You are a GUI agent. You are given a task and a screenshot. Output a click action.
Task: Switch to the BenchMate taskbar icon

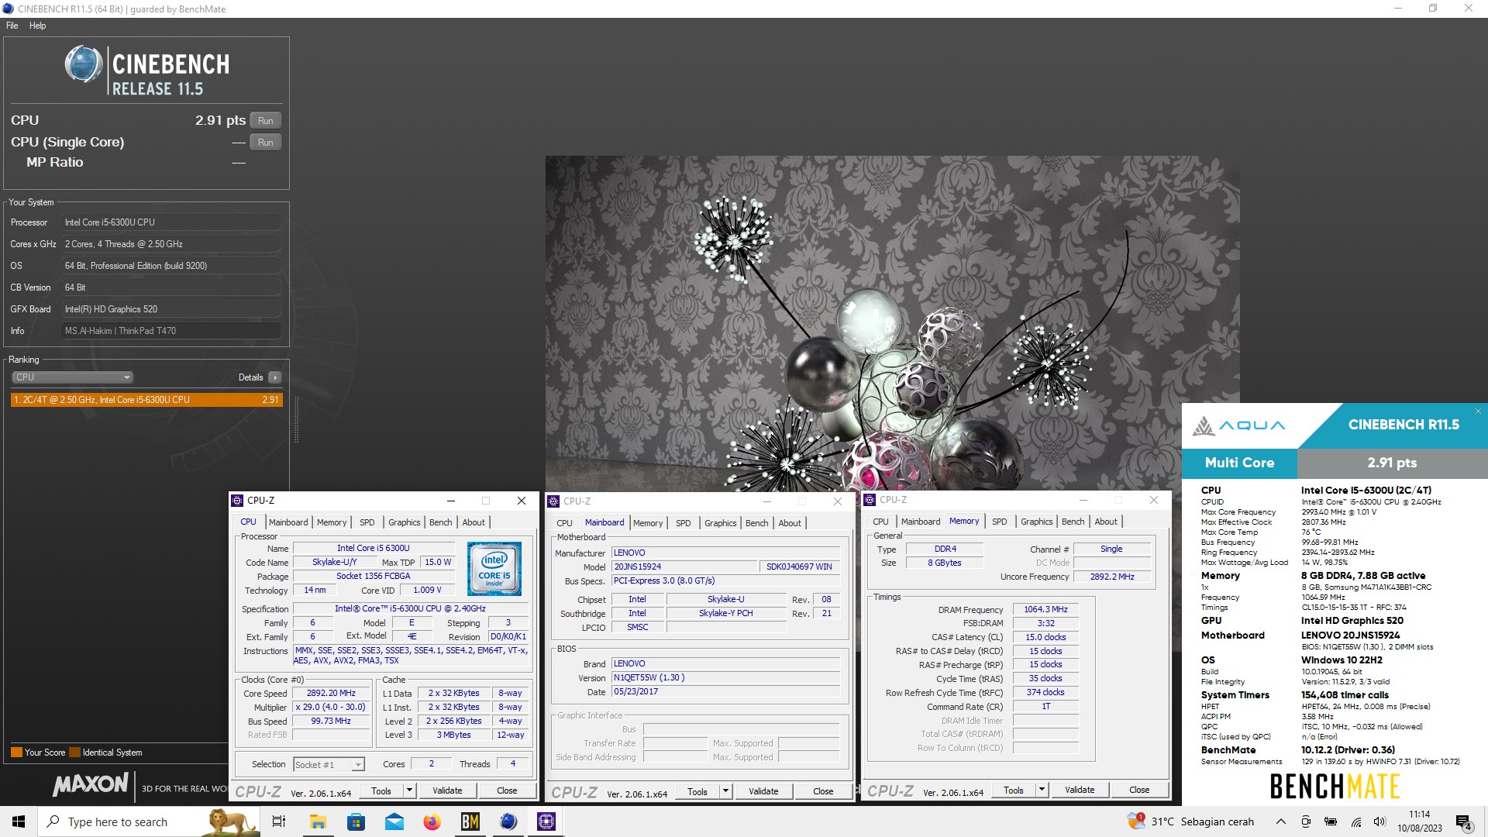[x=470, y=821]
